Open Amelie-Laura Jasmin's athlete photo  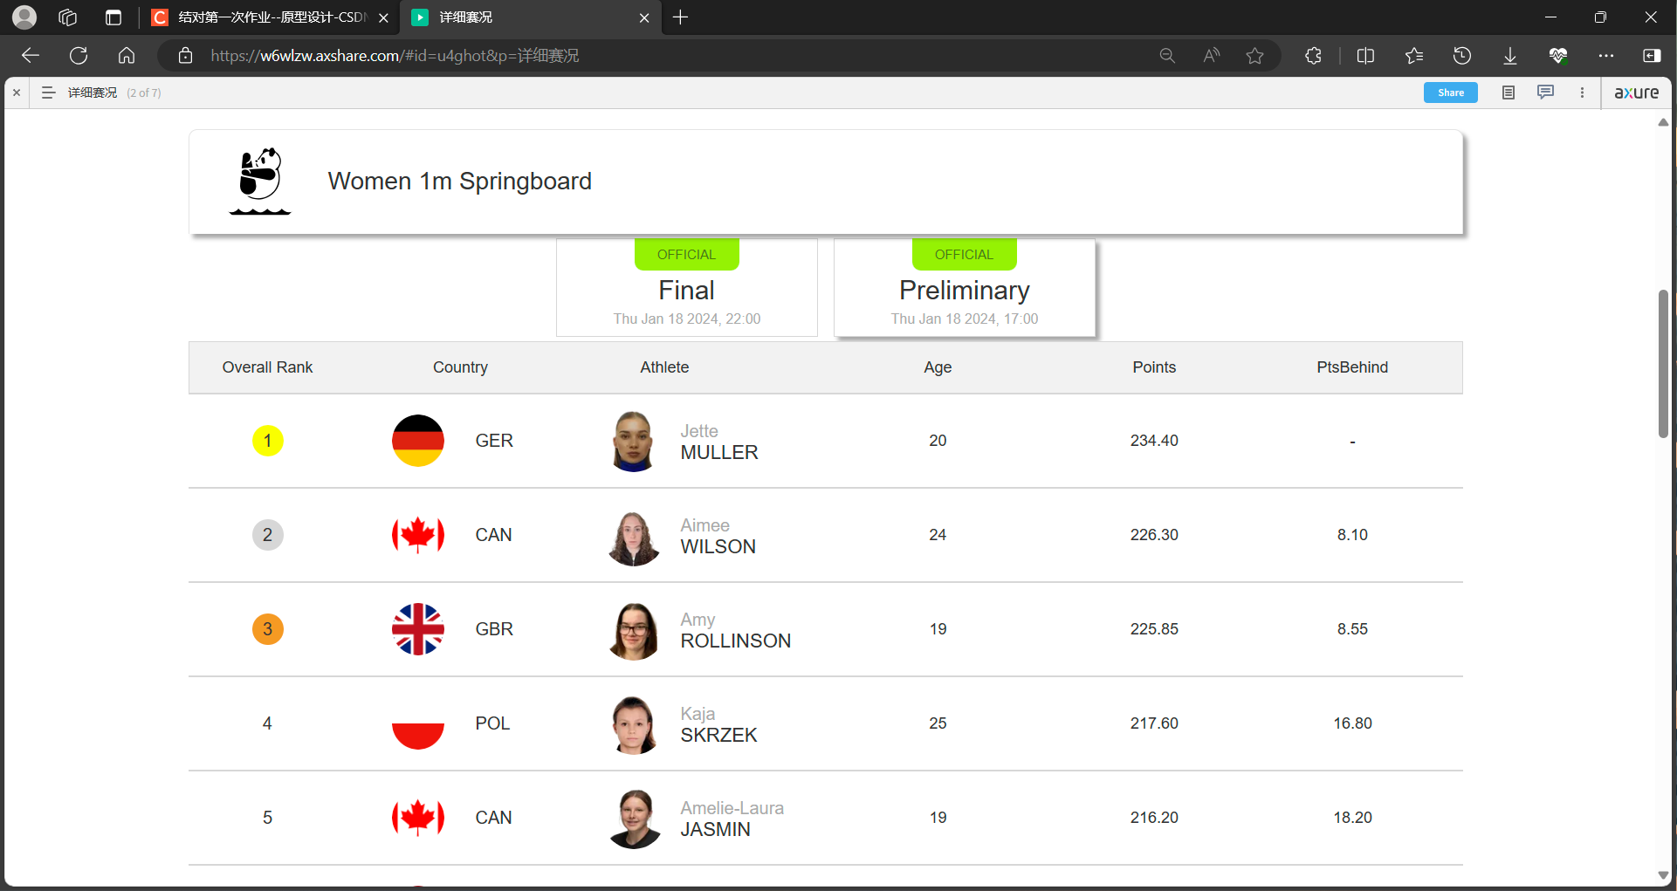point(635,819)
